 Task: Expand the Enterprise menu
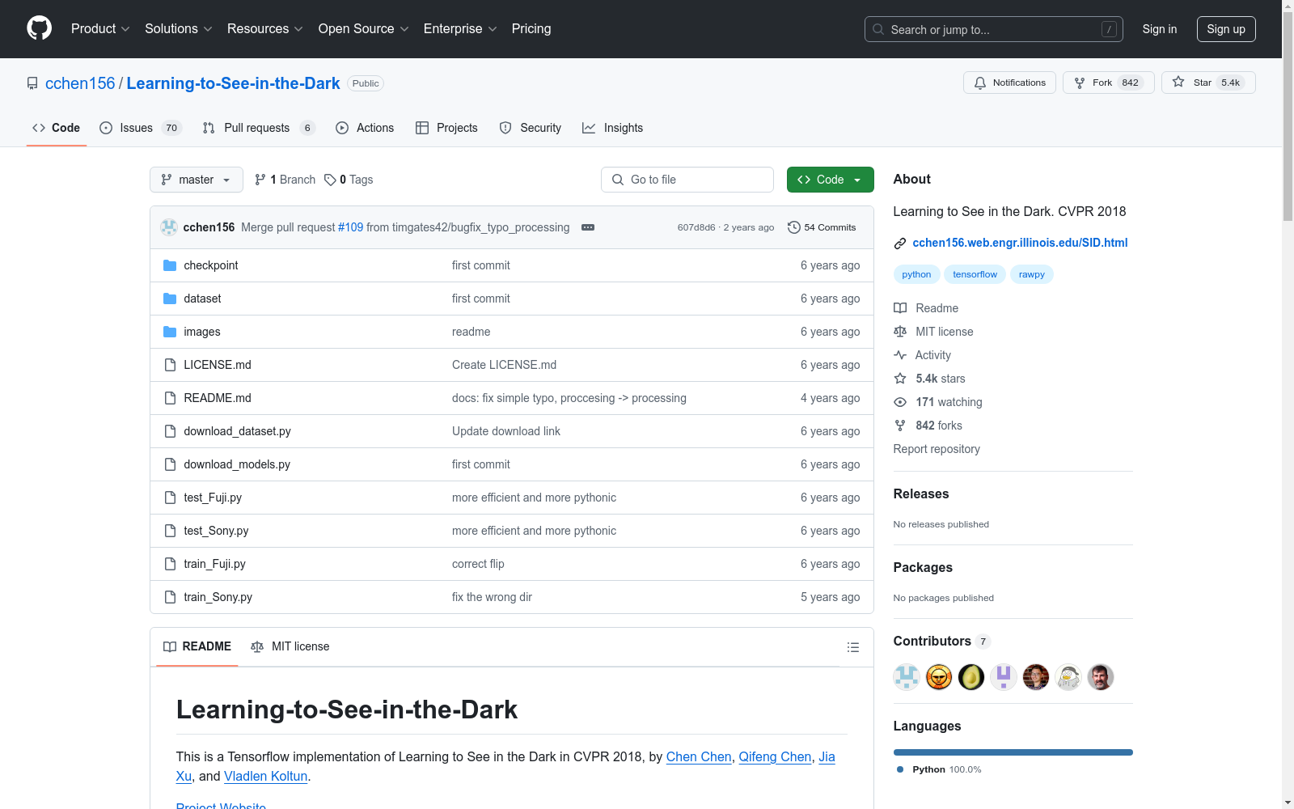460,29
